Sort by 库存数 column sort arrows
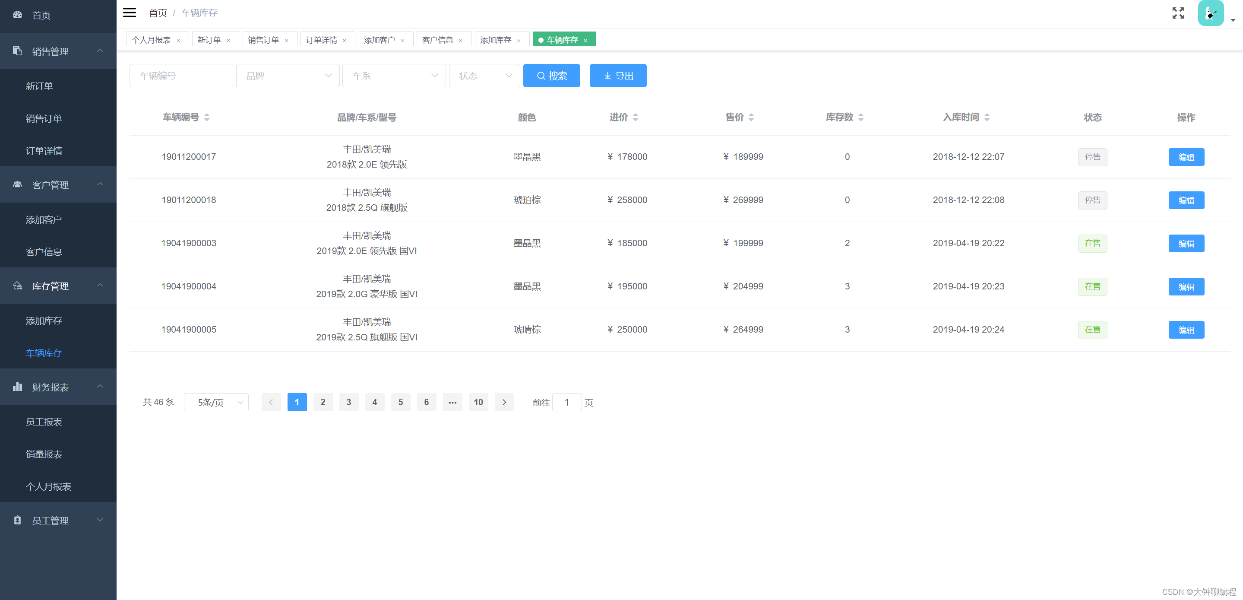 861,117
